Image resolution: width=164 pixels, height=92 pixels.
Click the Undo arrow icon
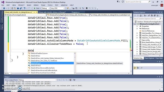click(25, 8)
